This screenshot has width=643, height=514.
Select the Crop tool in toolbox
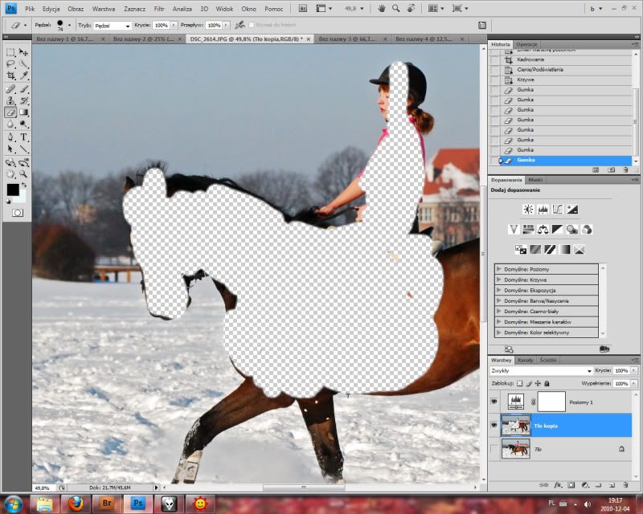[x=10, y=75]
